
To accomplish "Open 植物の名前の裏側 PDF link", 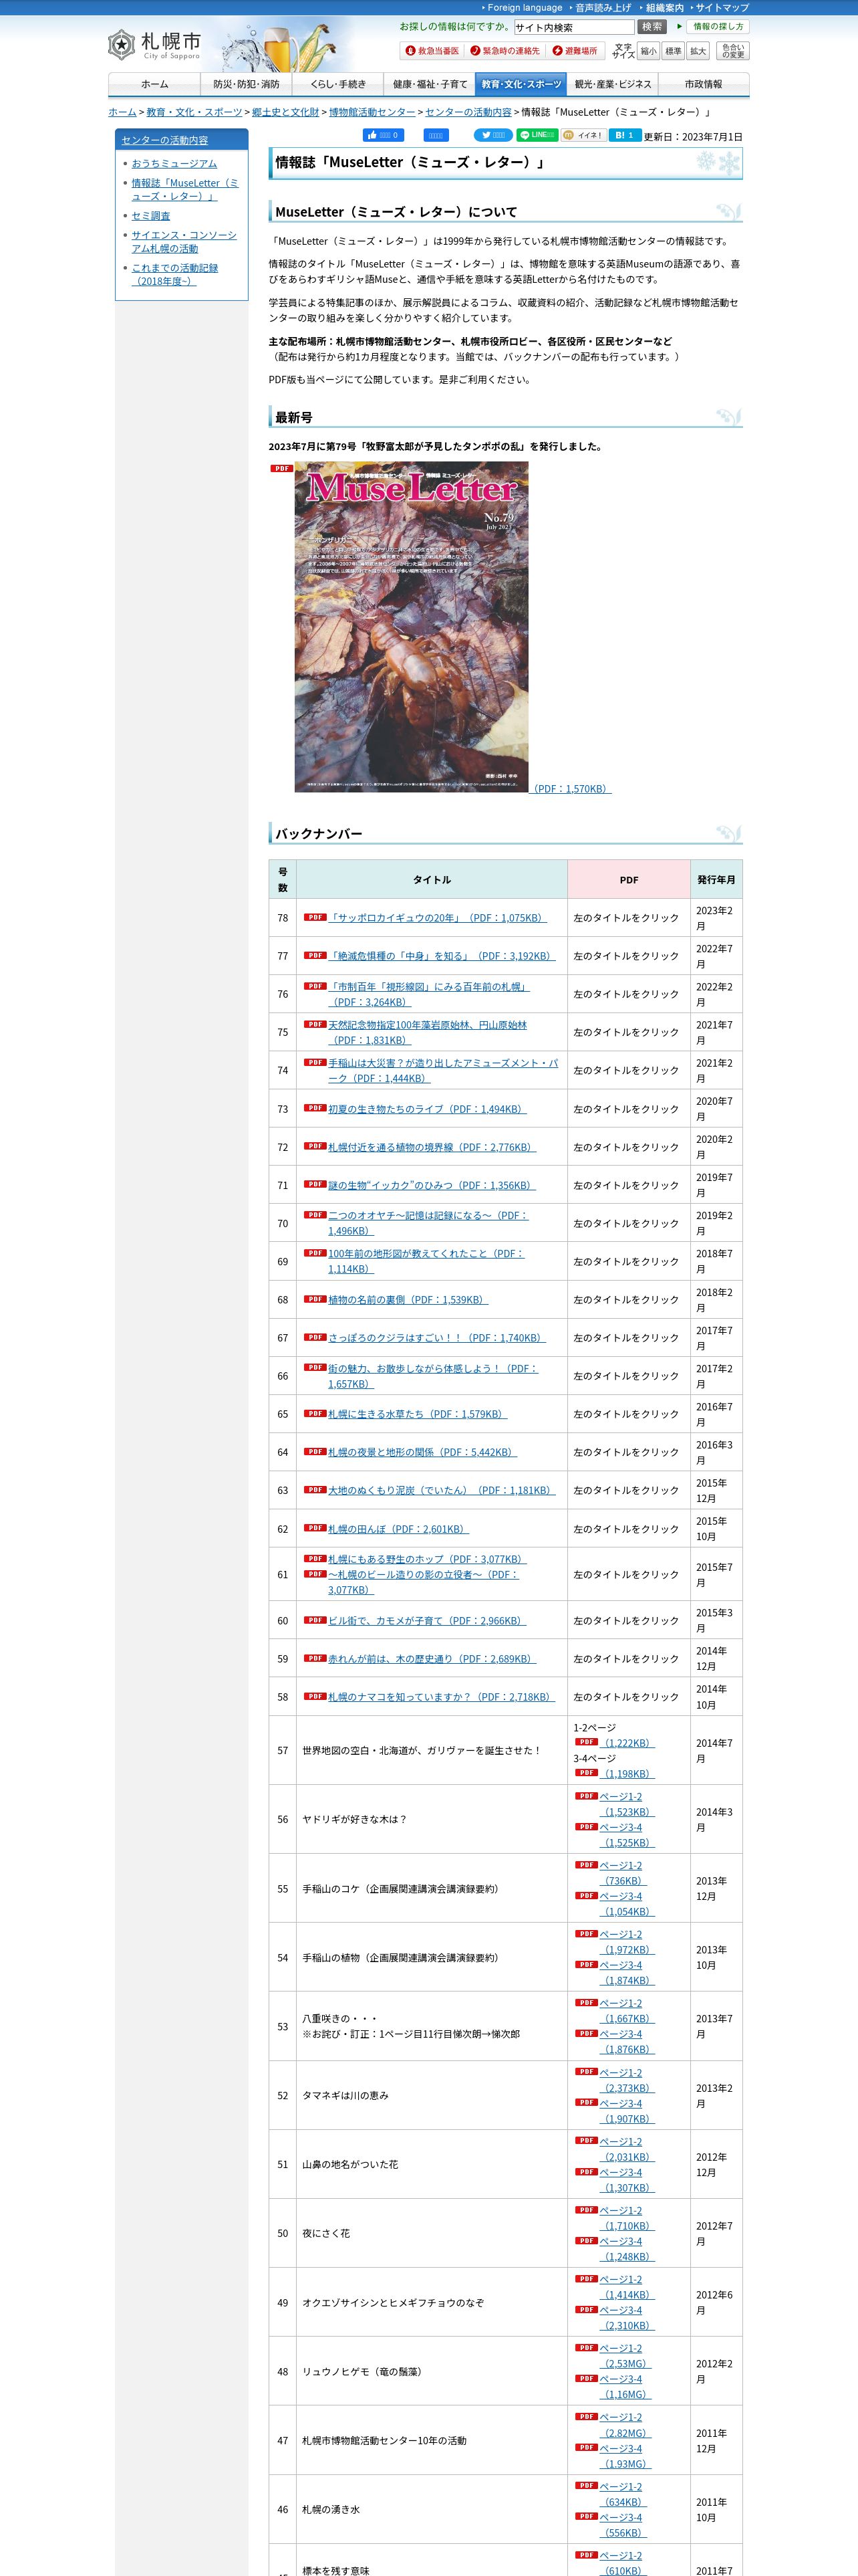I will pos(408,1300).
